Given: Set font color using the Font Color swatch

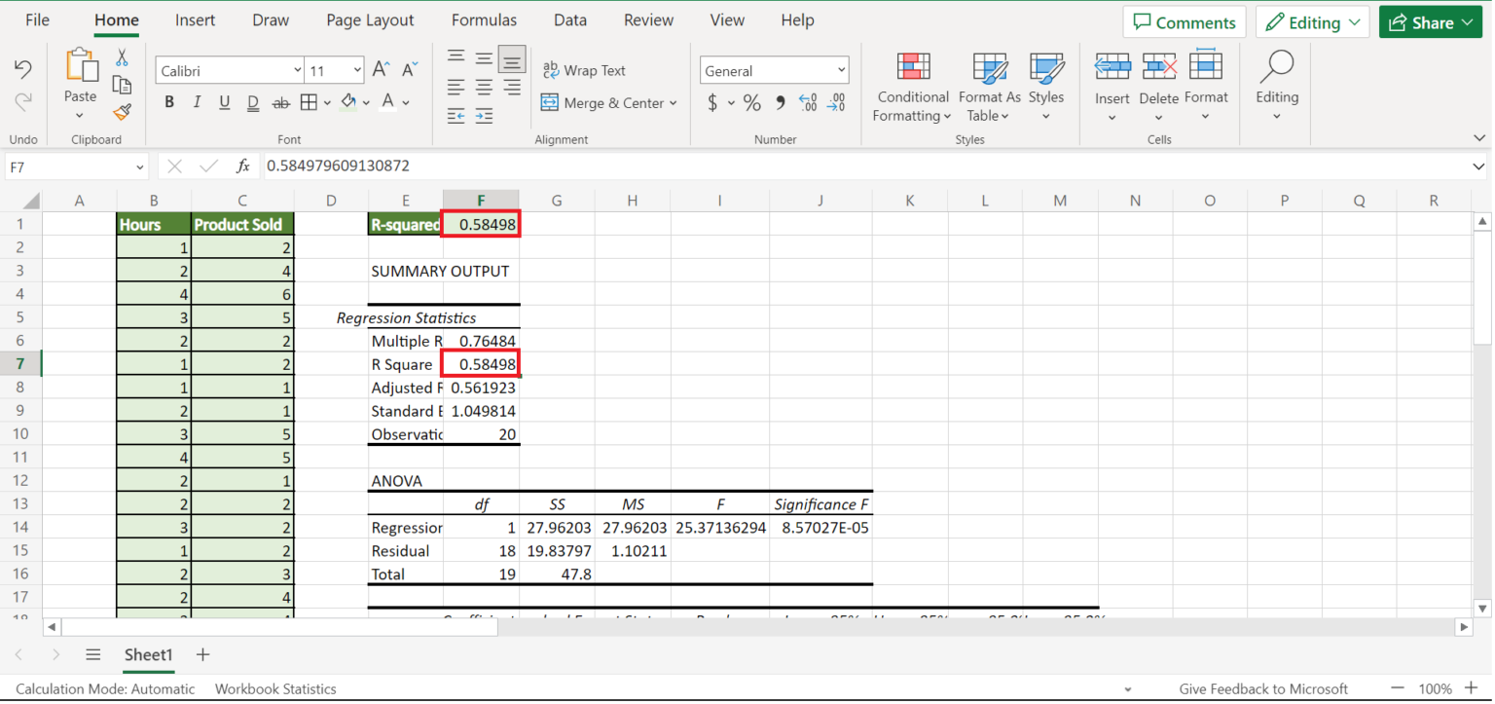Looking at the screenshot, I should pos(387,101).
